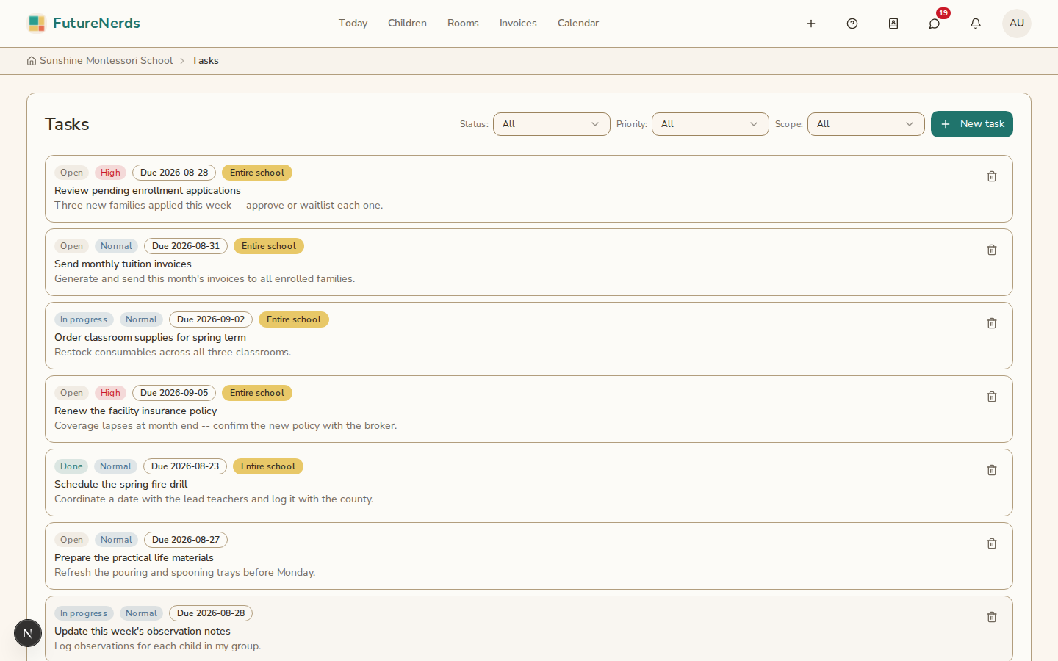
Task: Open the plus quick-add icon in header
Action: point(811,24)
